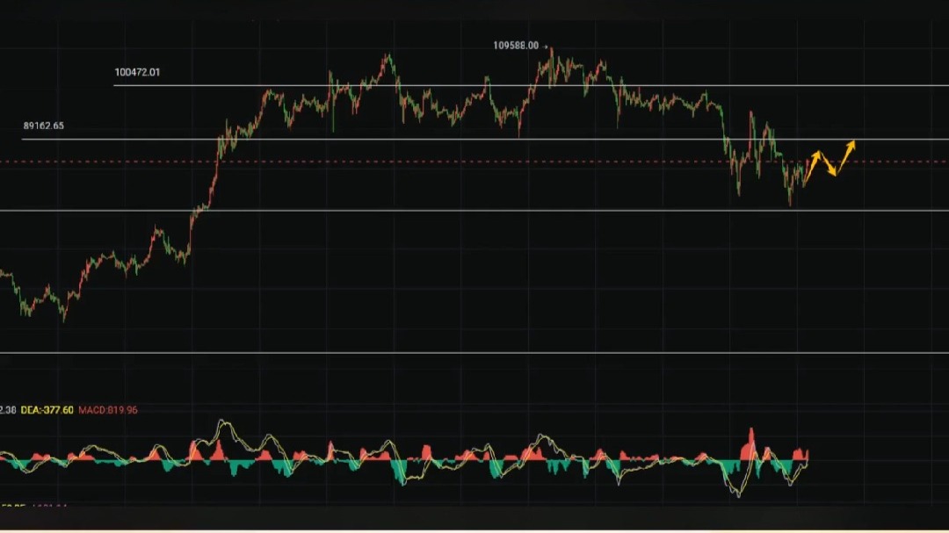Click the final yellow upward arrow tip
949x533 pixels.
(x=852, y=143)
